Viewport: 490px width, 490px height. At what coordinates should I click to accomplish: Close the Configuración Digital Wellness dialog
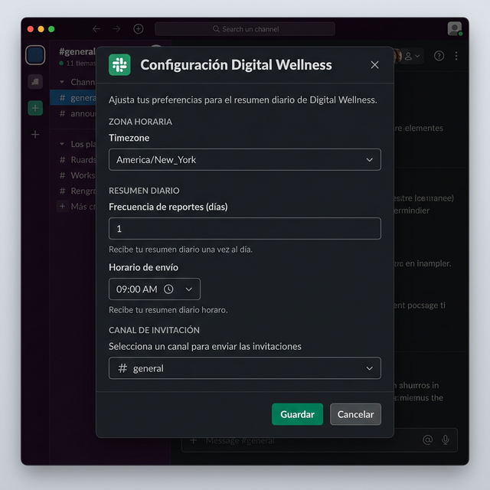tap(374, 65)
